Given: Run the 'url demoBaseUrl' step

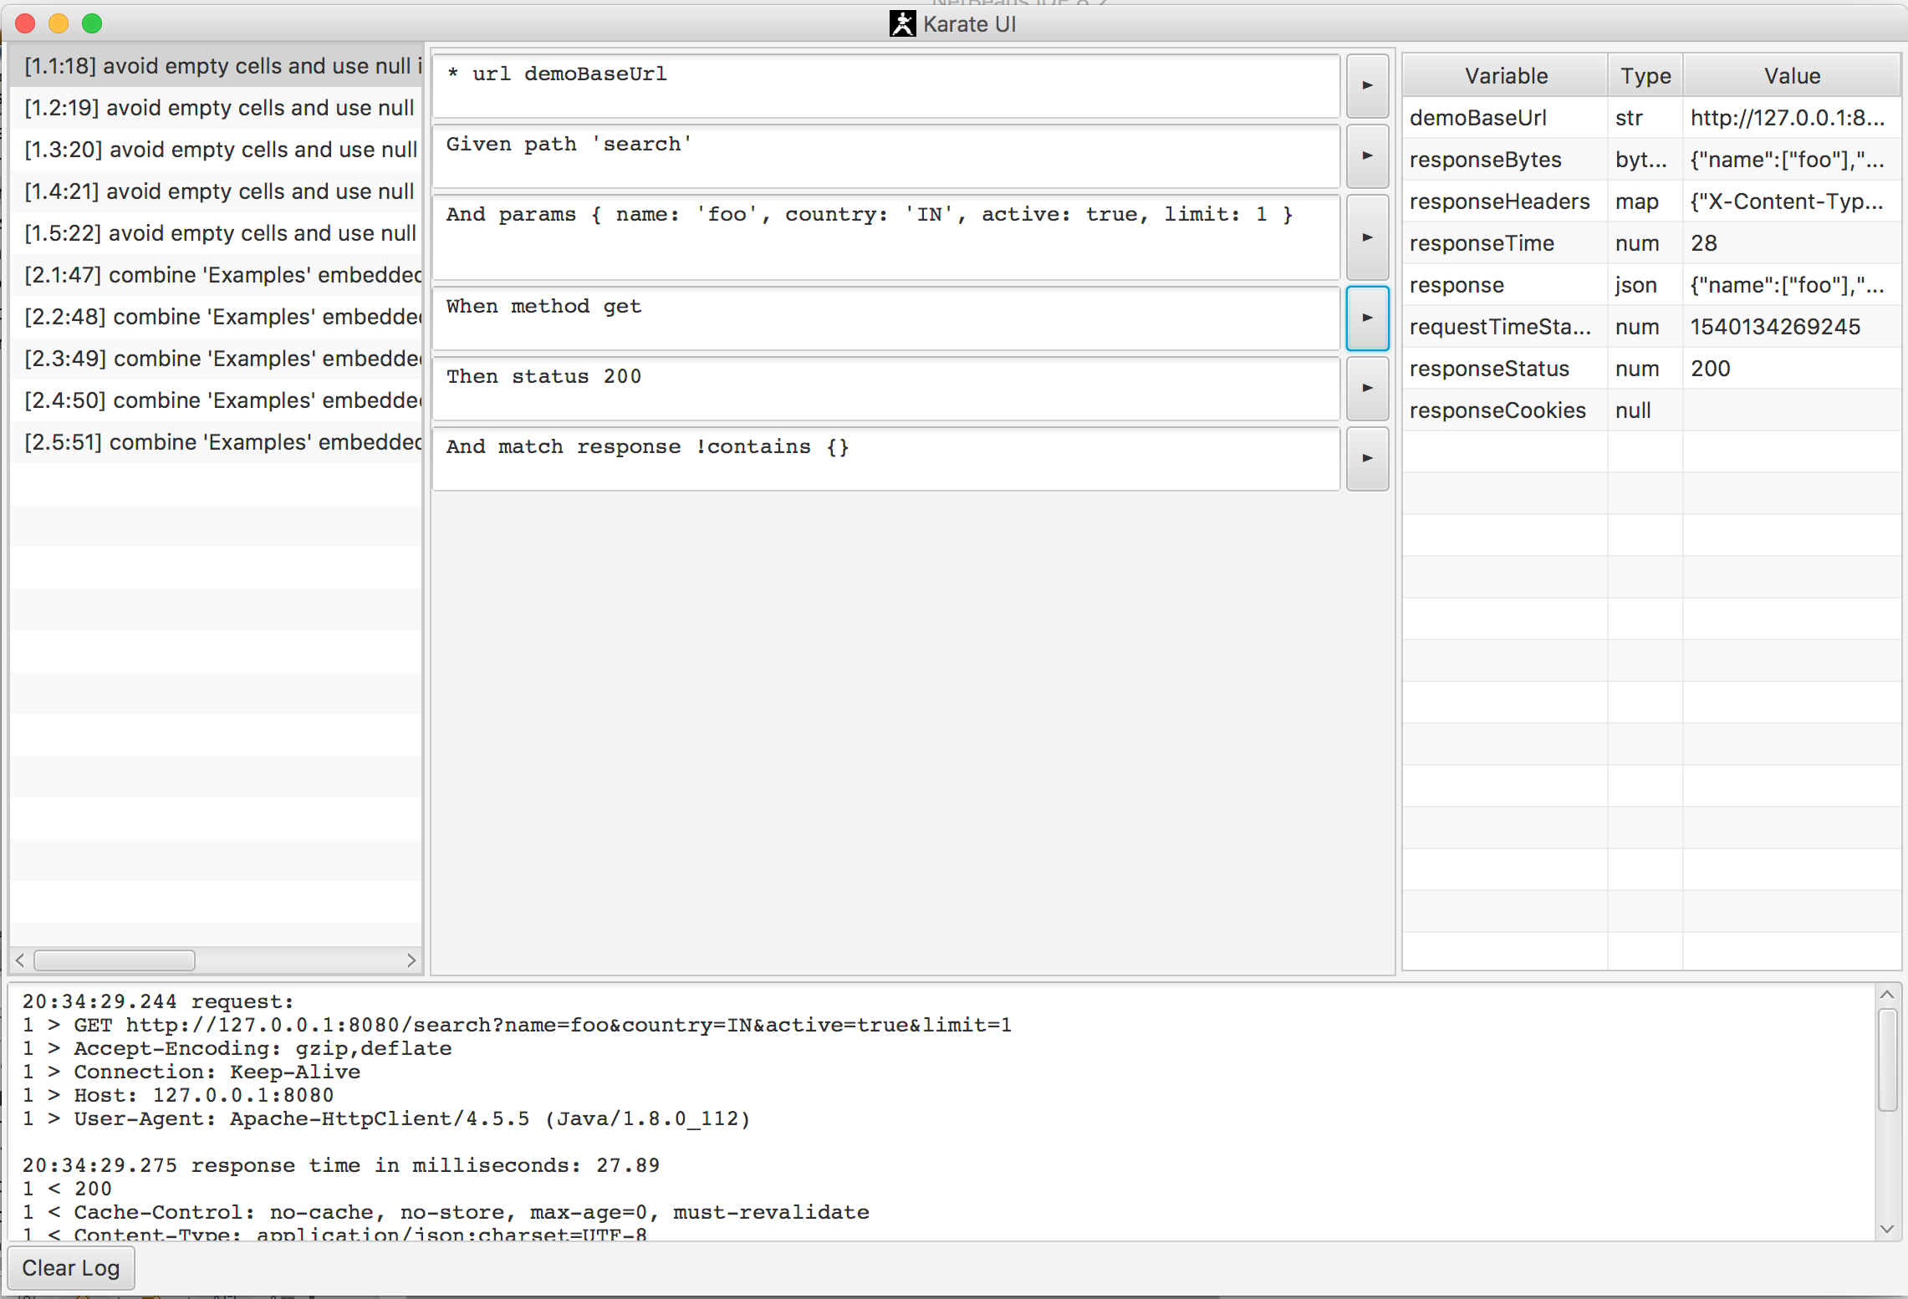Looking at the screenshot, I should point(1367,85).
